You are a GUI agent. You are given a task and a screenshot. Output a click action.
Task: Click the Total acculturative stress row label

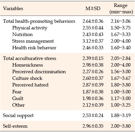pyautogui.click(x=29, y=58)
